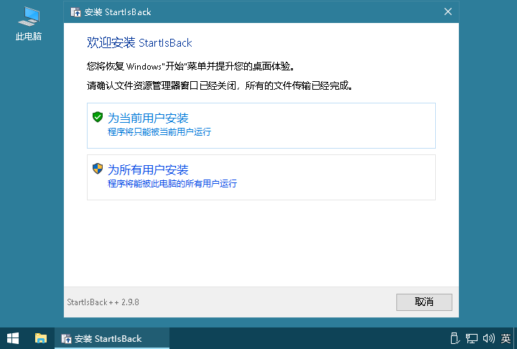Choose 为所有用户安装 option

tap(261, 177)
